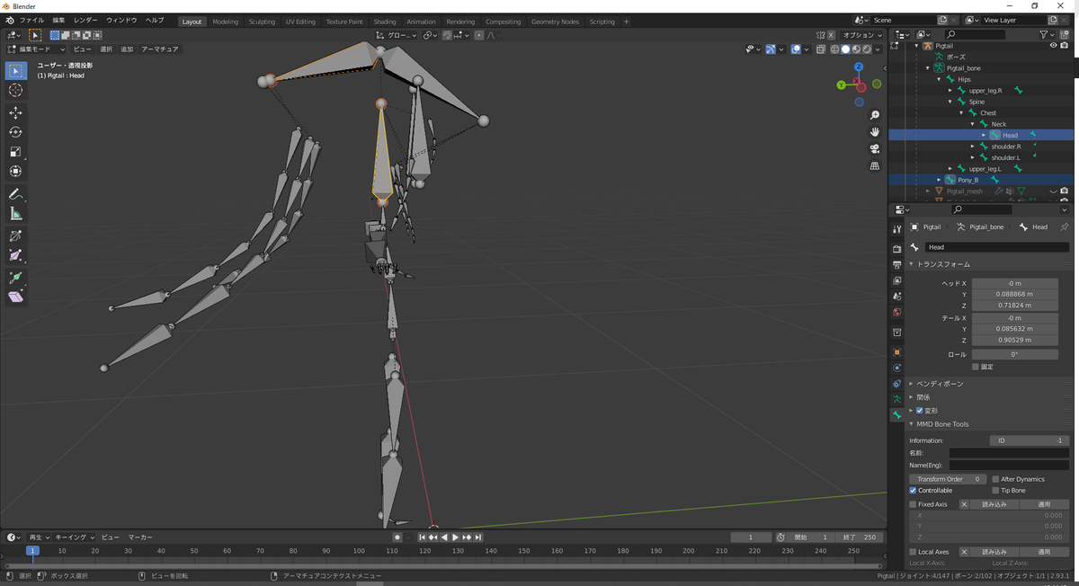Screen dimensions: 1079x586
Task: Select the Extrude bone tool
Action: (15, 278)
